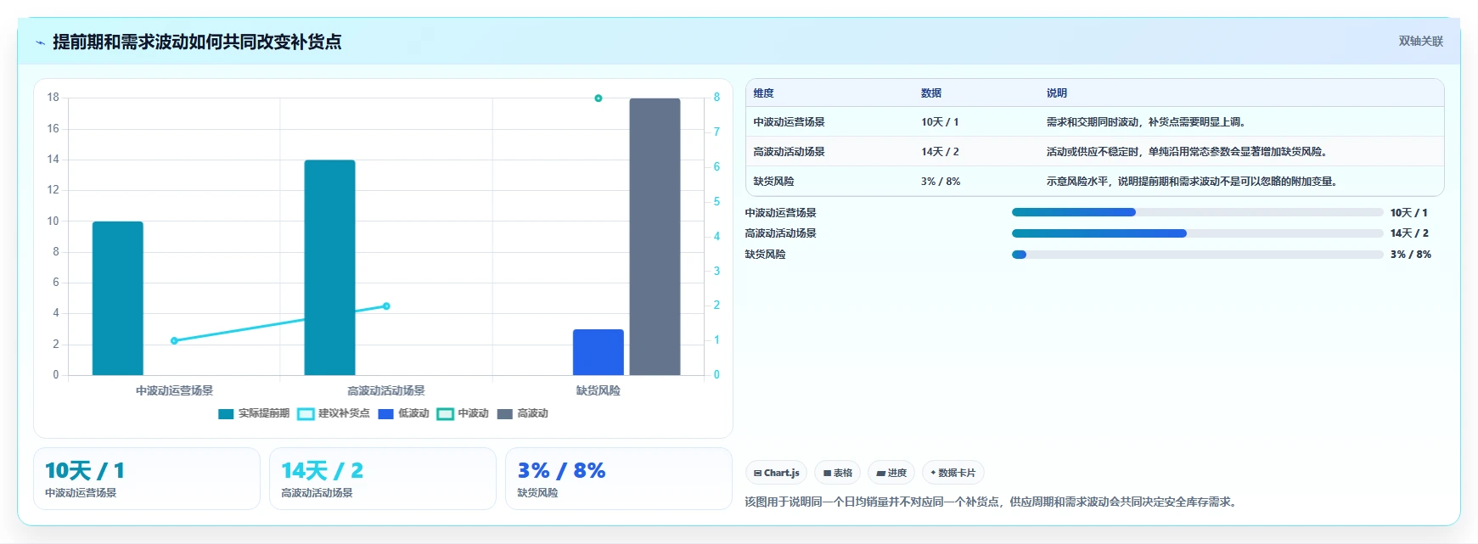The height and width of the screenshot is (544, 1478).
Task: Click the 双轴关联 tag in the header
Action: coord(1420,41)
